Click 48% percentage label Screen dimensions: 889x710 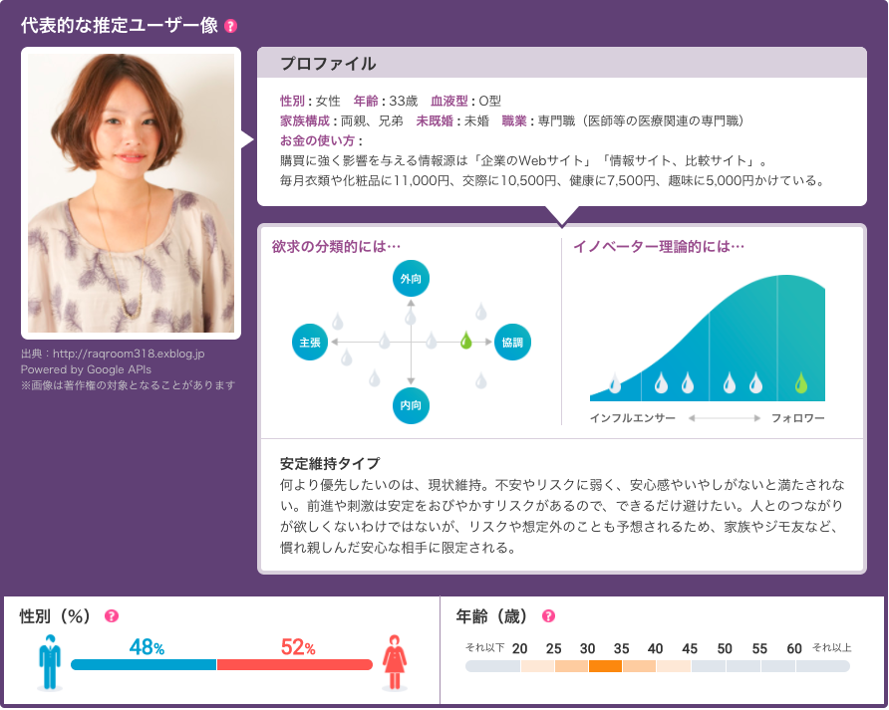coord(147,646)
